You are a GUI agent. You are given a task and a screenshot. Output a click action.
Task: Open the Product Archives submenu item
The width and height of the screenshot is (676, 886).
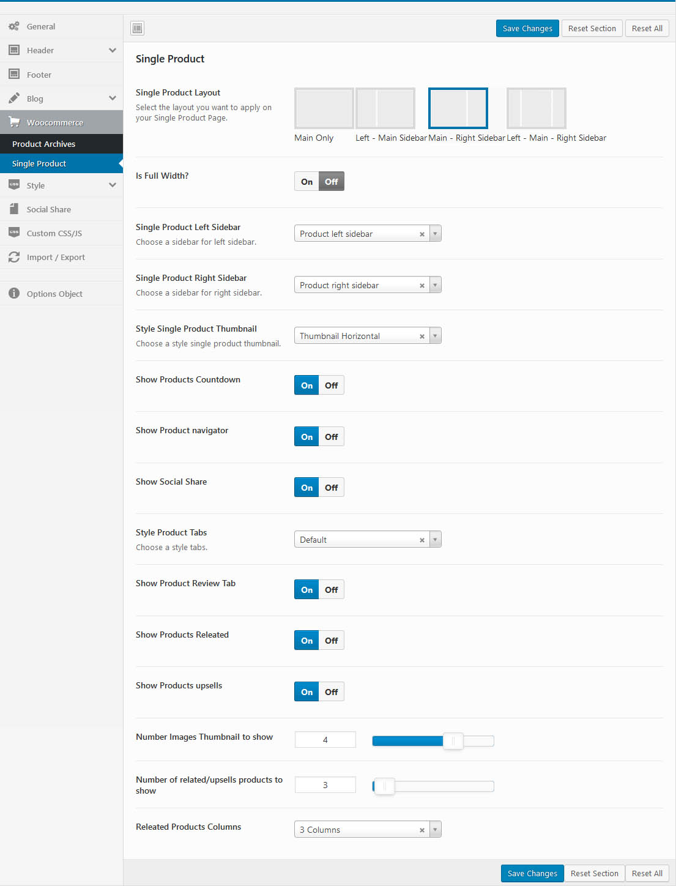coord(44,144)
